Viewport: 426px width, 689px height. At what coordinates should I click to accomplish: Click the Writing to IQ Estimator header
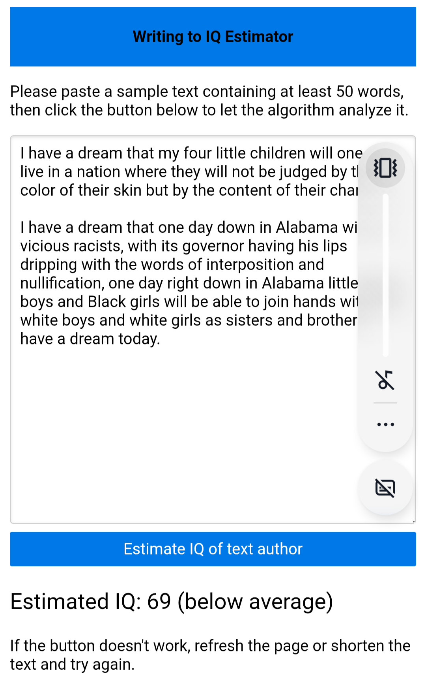pyautogui.click(x=213, y=36)
